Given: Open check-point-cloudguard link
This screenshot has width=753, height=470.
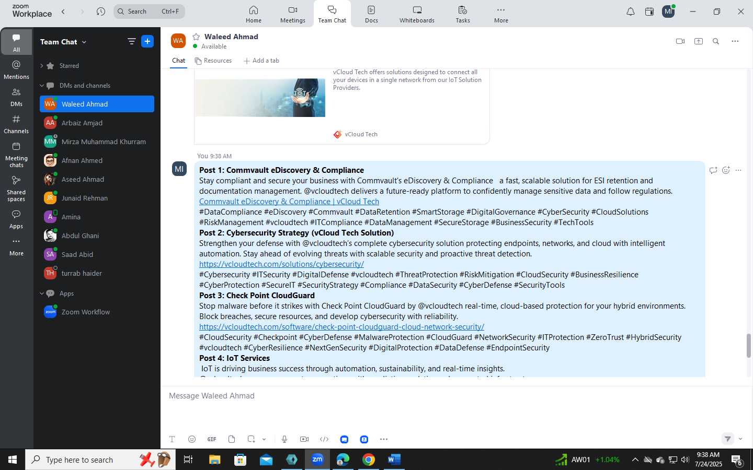Looking at the screenshot, I should coord(341,327).
